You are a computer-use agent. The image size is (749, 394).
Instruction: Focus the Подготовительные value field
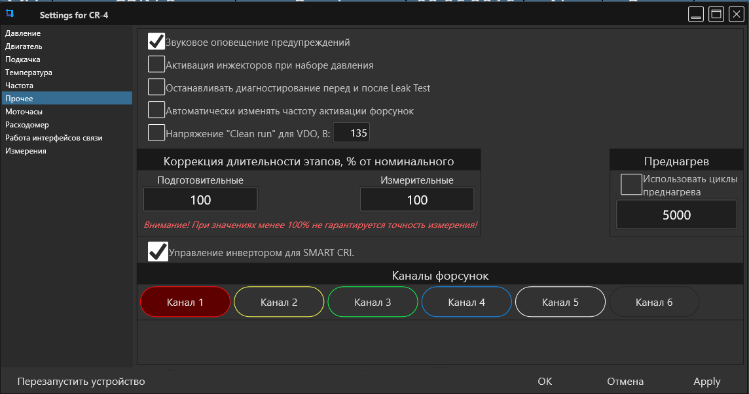tap(200, 199)
